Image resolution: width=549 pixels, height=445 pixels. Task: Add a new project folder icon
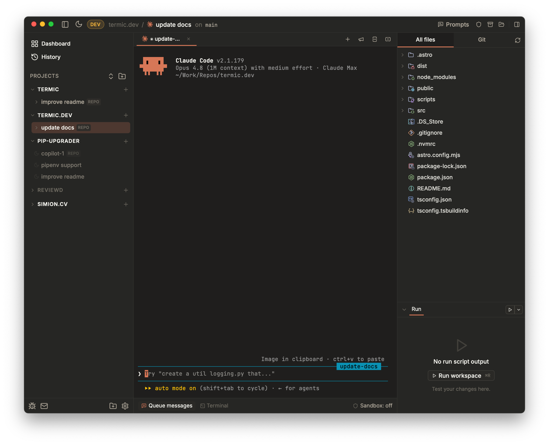point(122,76)
